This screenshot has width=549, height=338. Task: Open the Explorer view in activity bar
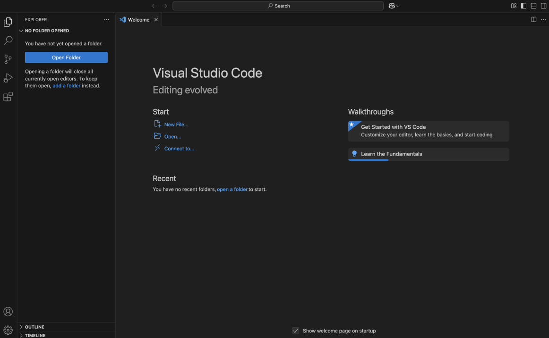click(x=8, y=22)
